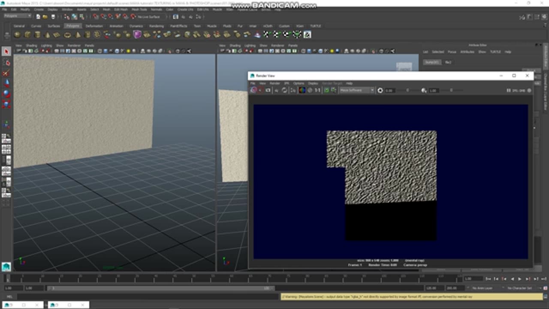Image resolution: width=549 pixels, height=309 pixels.
Task: Click the purple cube shelf icon
Action: [x=137, y=35]
